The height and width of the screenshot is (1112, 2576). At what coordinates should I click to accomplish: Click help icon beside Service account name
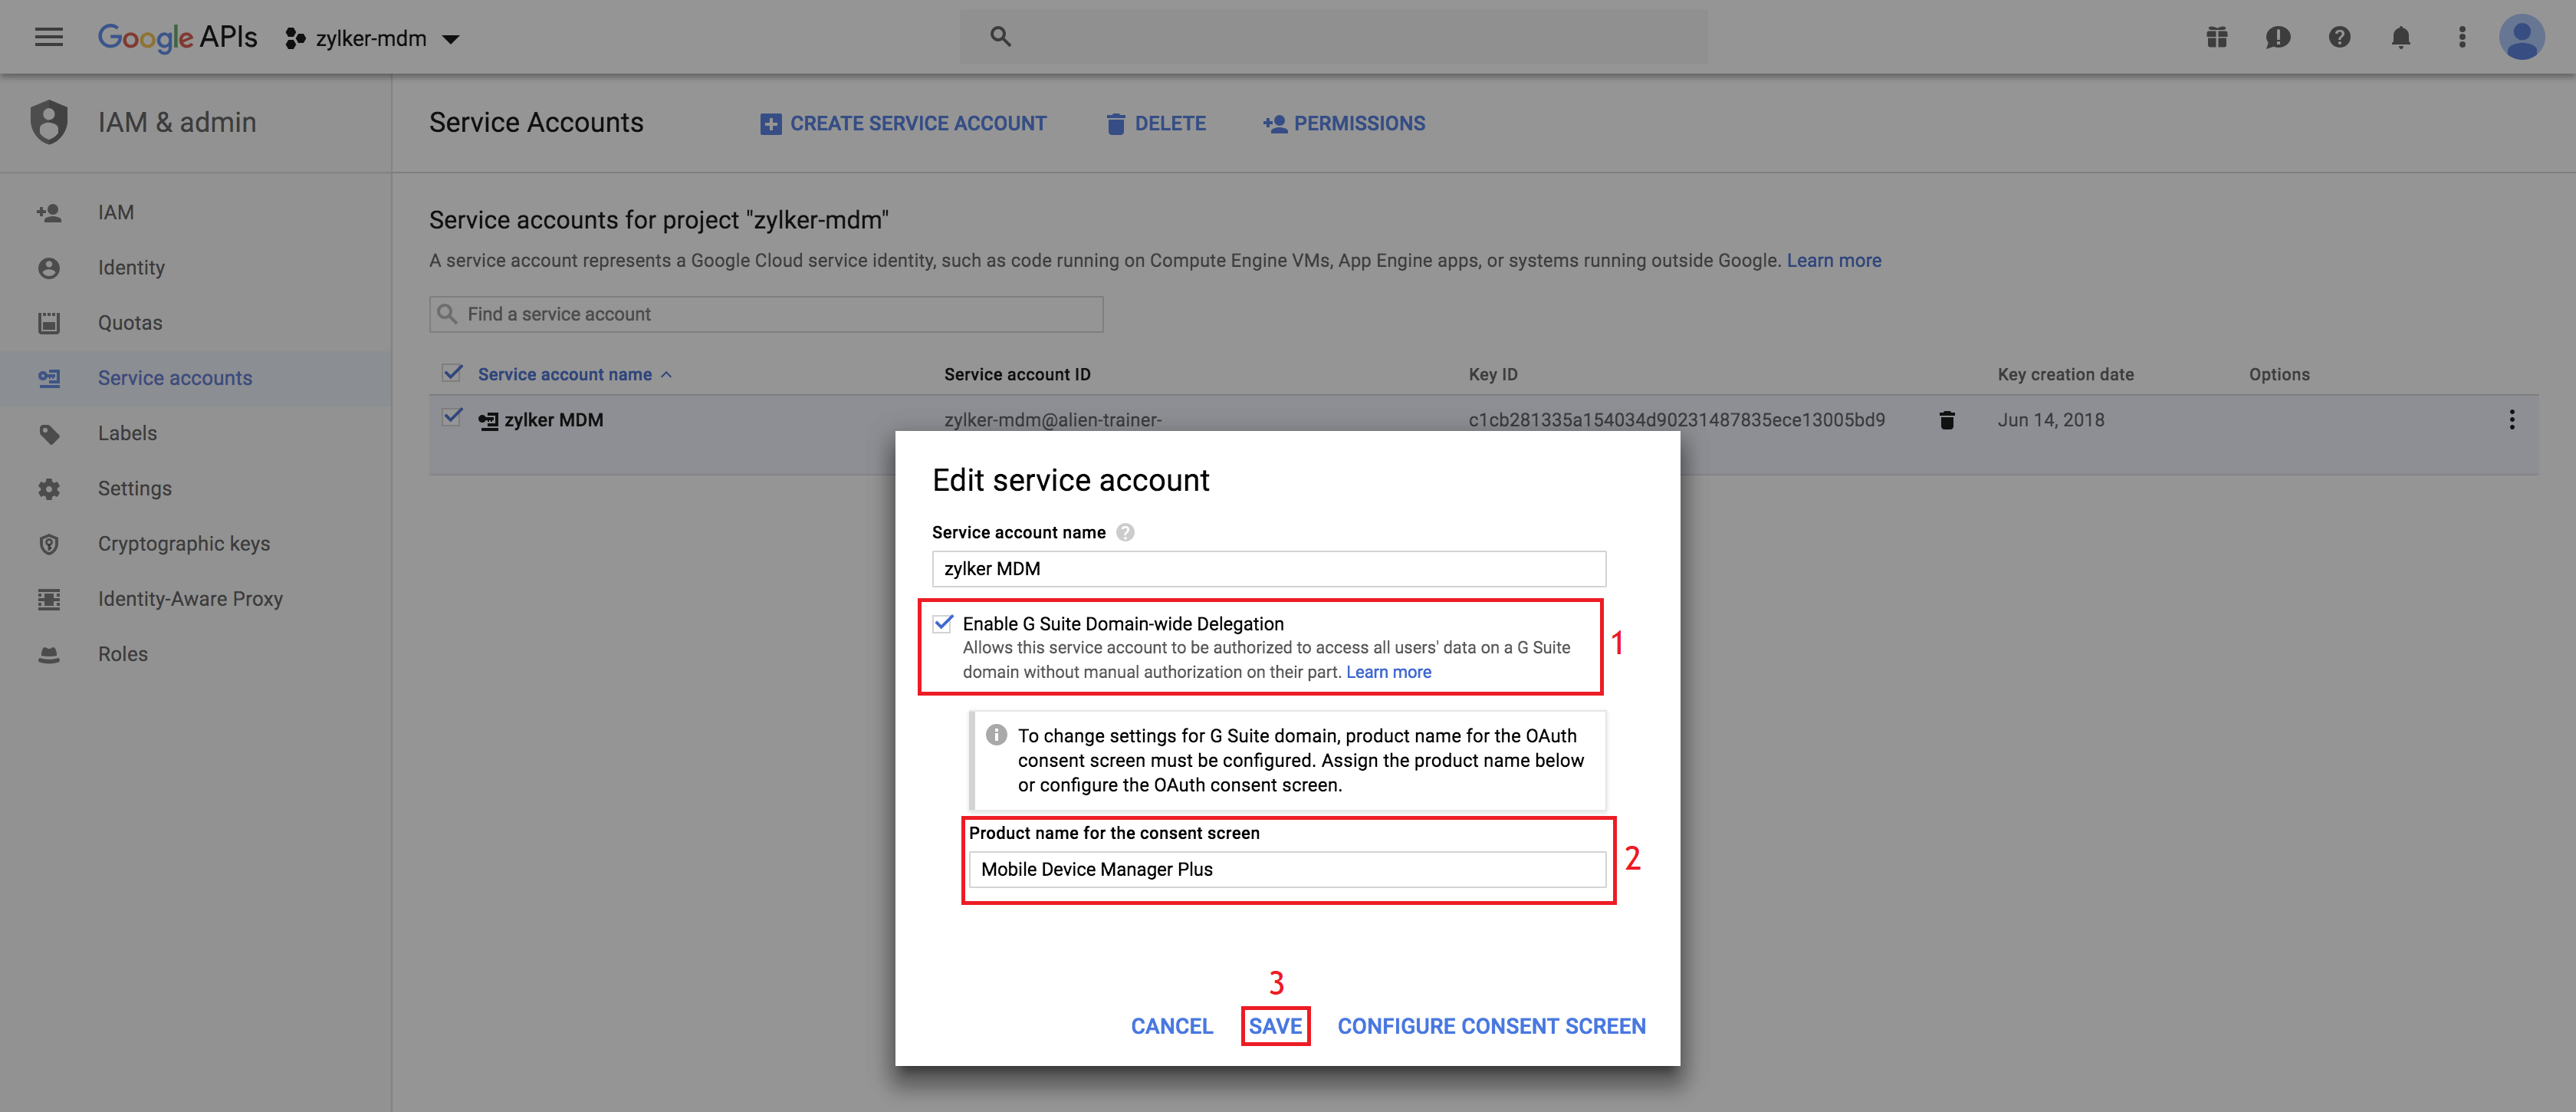(1125, 532)
